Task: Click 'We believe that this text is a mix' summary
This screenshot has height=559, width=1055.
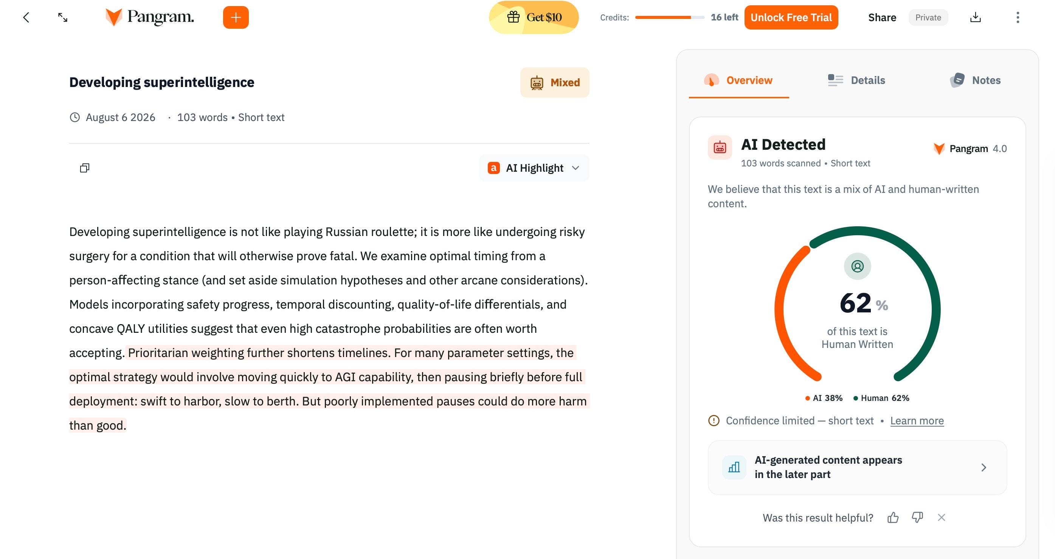Action: (x=843, y=196)
